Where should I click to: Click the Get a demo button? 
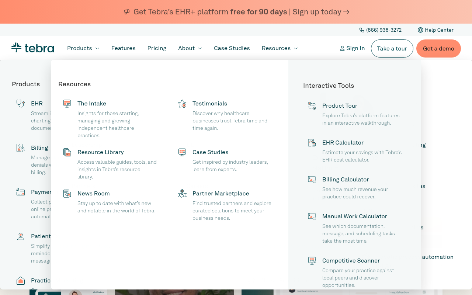[438, 48]
